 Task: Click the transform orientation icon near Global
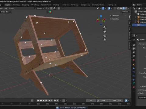[x=35, y=8]
